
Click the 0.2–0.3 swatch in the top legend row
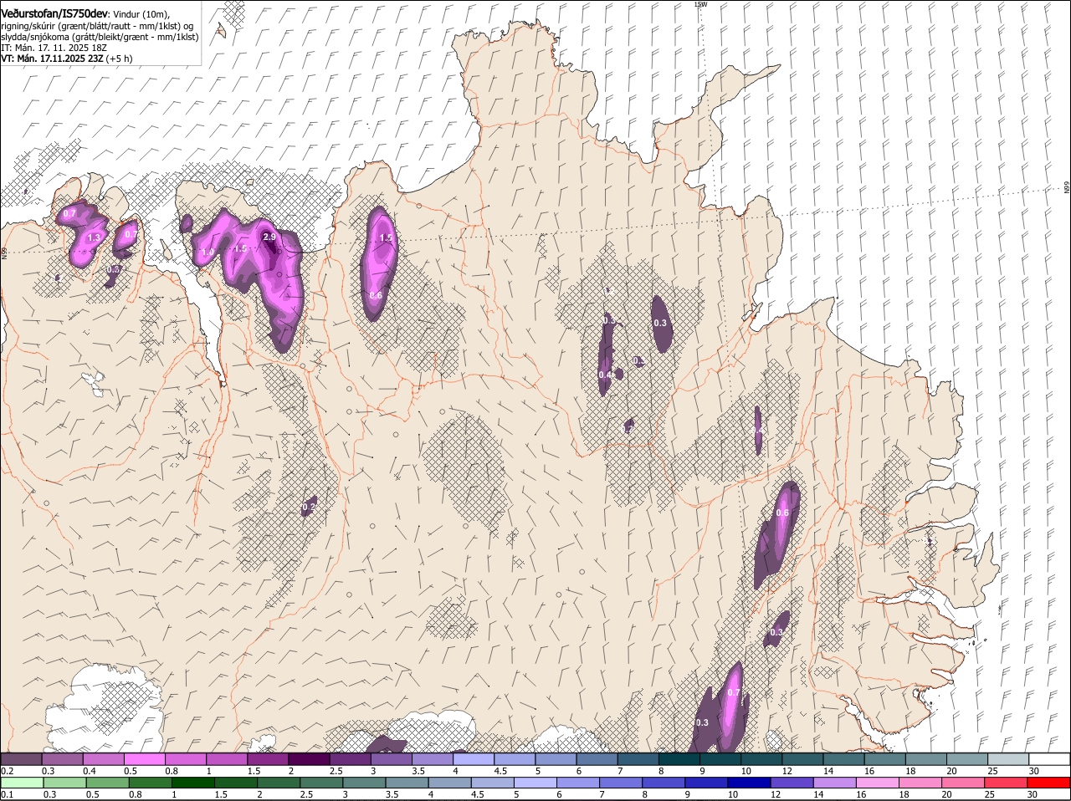click(x=21, y=759)
